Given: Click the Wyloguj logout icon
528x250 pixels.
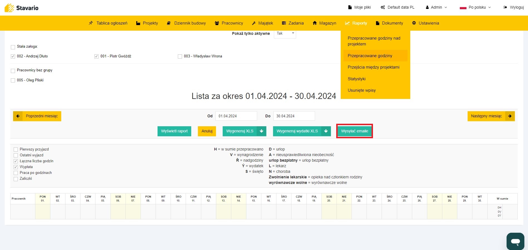Looking at the screenshot, I should [x=505, y=7].
